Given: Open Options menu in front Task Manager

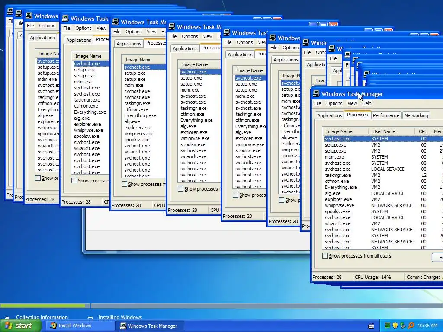Looking at the screenshot, I should pos(334,103).
